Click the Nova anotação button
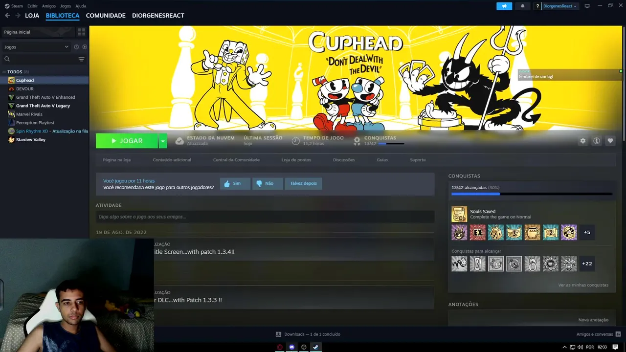 [593, 320]
